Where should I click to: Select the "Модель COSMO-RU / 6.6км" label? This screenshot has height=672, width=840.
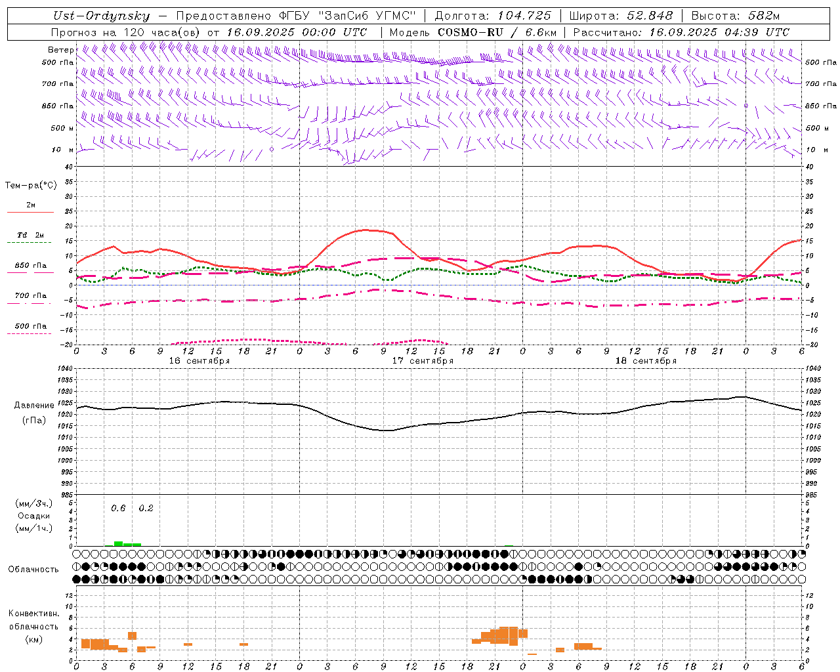tap(472, 32)
